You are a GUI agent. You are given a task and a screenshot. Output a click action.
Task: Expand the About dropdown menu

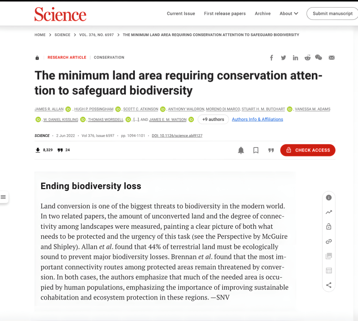pyautogui.click(x=289, y=14)
